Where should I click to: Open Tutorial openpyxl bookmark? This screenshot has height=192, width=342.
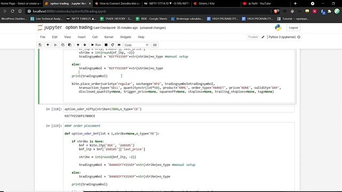point(293,19)
